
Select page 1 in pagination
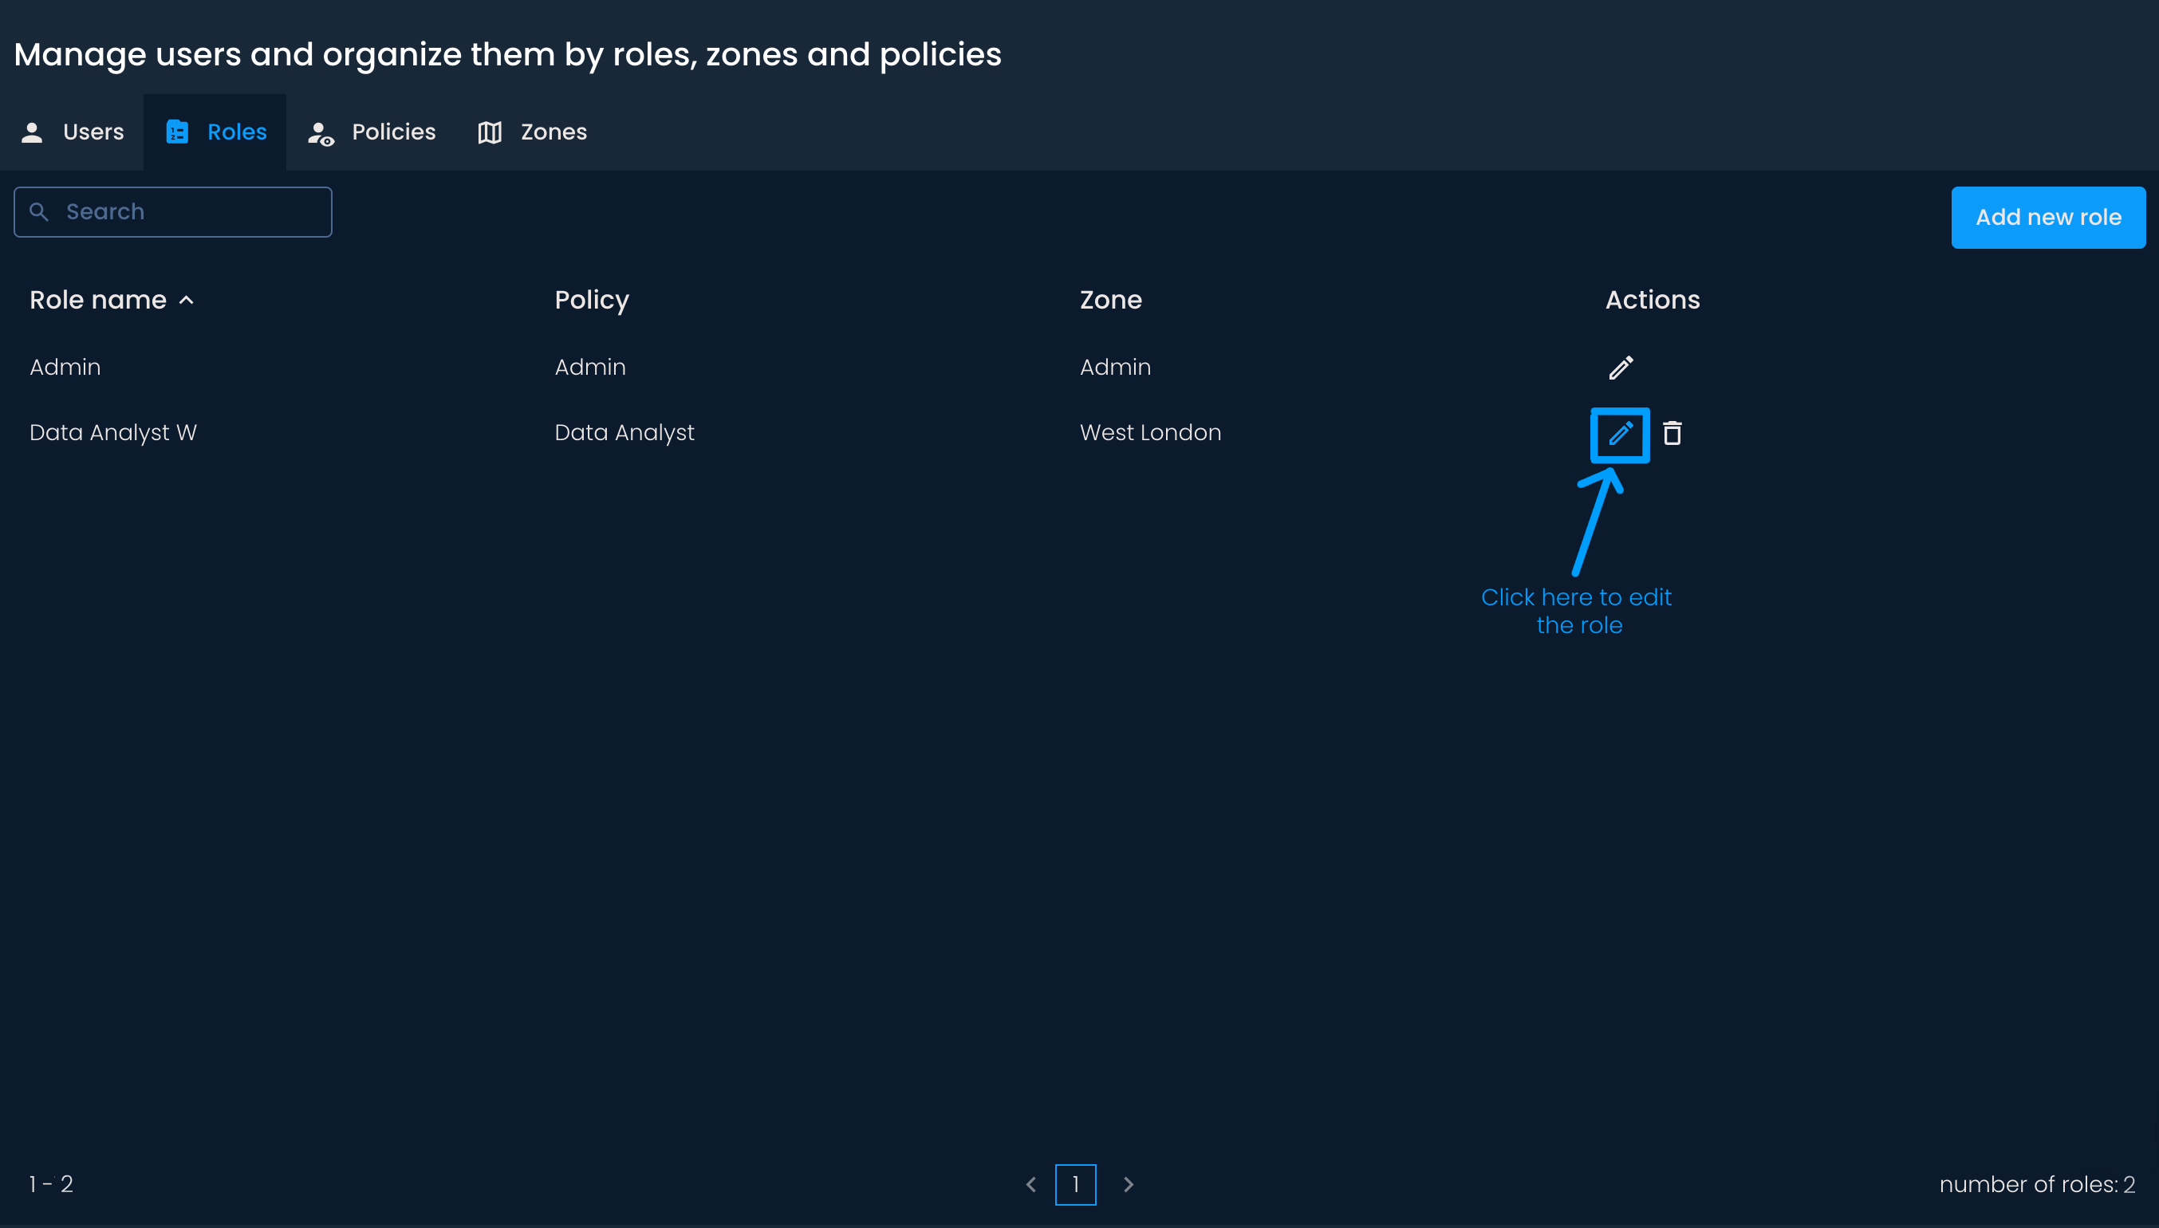[x=1075, y=1185]
